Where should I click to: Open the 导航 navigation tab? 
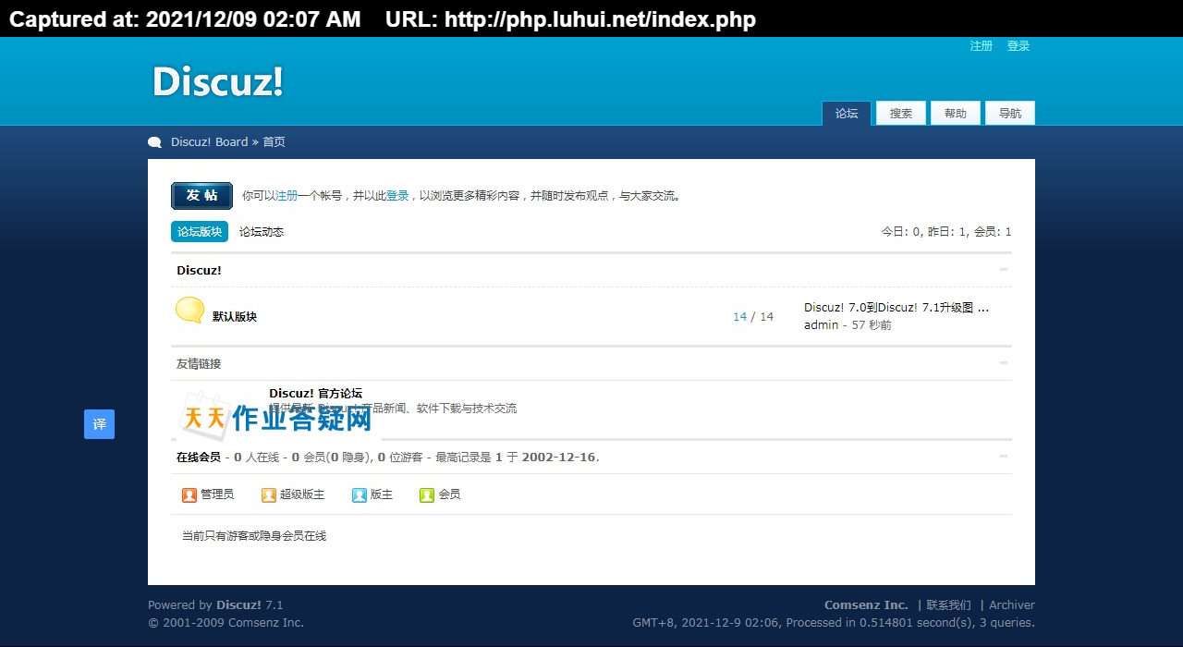pos(1010,113)
